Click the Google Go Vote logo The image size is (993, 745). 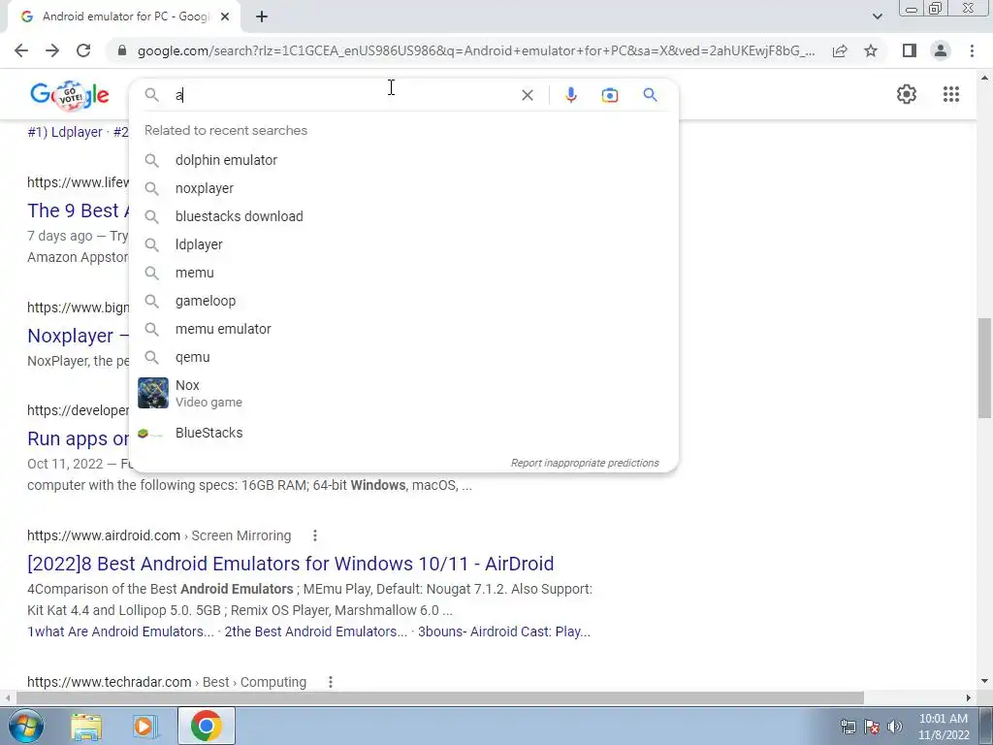70,95
